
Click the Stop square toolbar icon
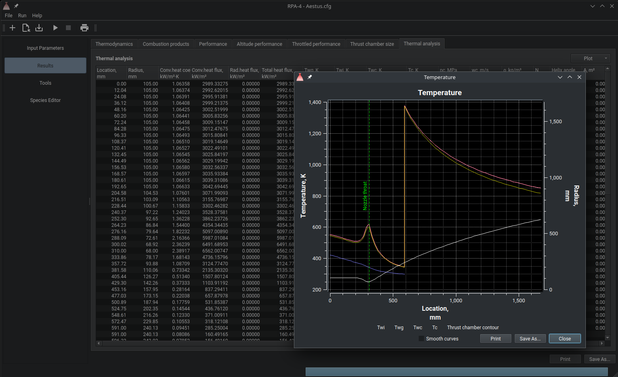pos(68,28)
